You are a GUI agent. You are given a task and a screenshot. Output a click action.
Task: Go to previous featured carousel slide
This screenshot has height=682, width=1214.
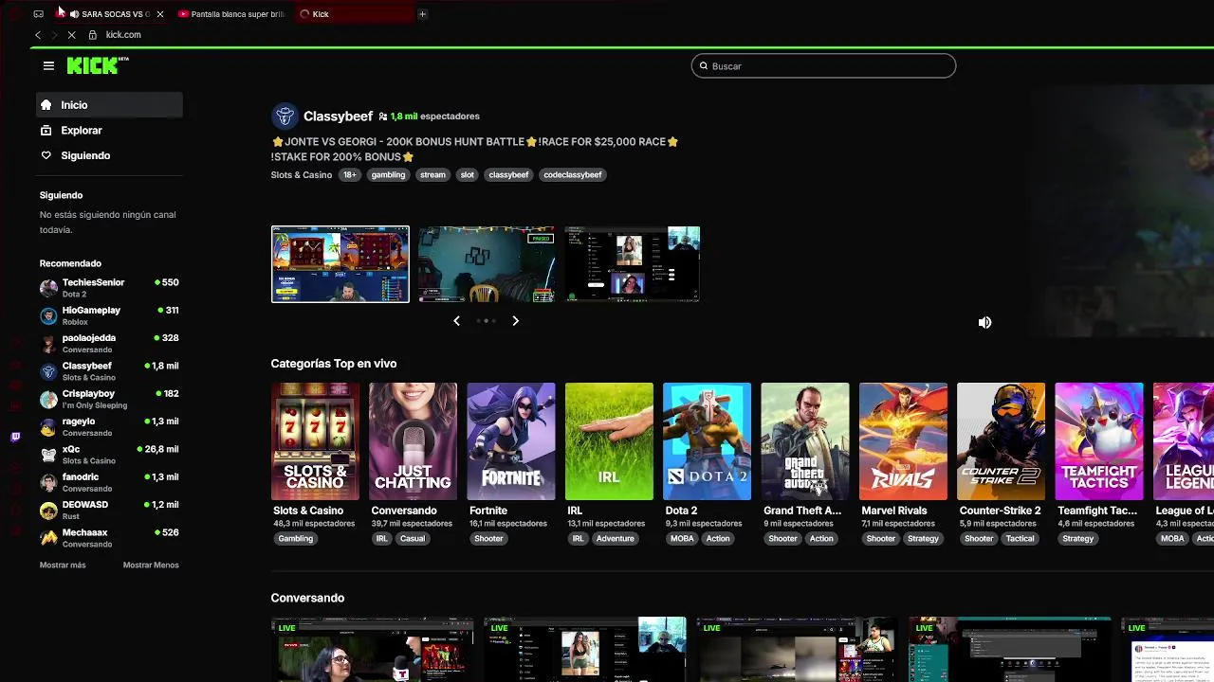point(456,321)
